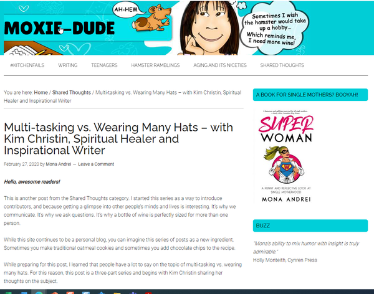
Task: Open the #KITCHENFAILS menu item
Action: pos(27,65)
